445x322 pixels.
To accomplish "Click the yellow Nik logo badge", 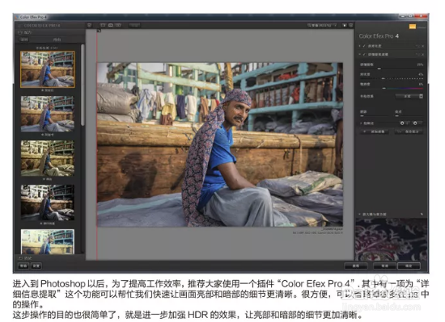I will (413, 27).
